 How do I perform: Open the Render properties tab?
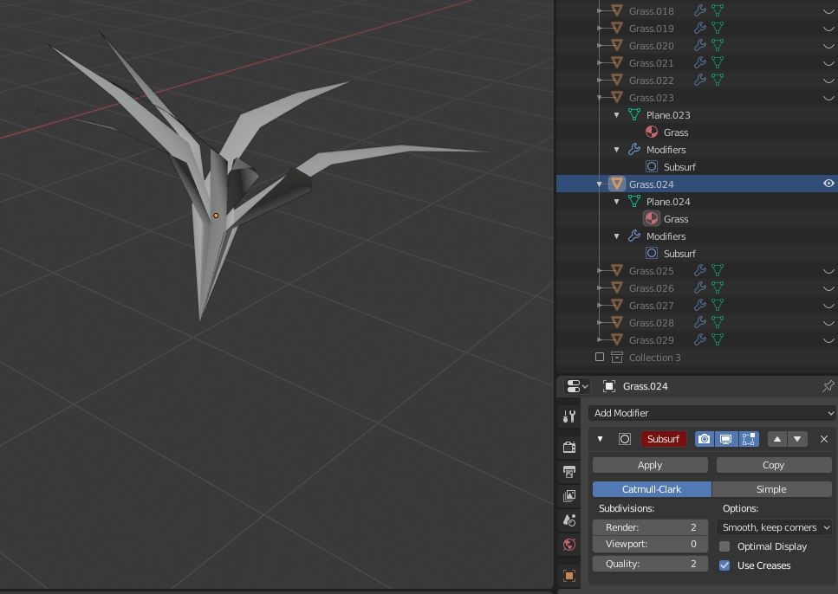569,448
